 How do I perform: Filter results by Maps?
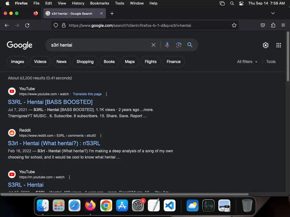point(130,62)
